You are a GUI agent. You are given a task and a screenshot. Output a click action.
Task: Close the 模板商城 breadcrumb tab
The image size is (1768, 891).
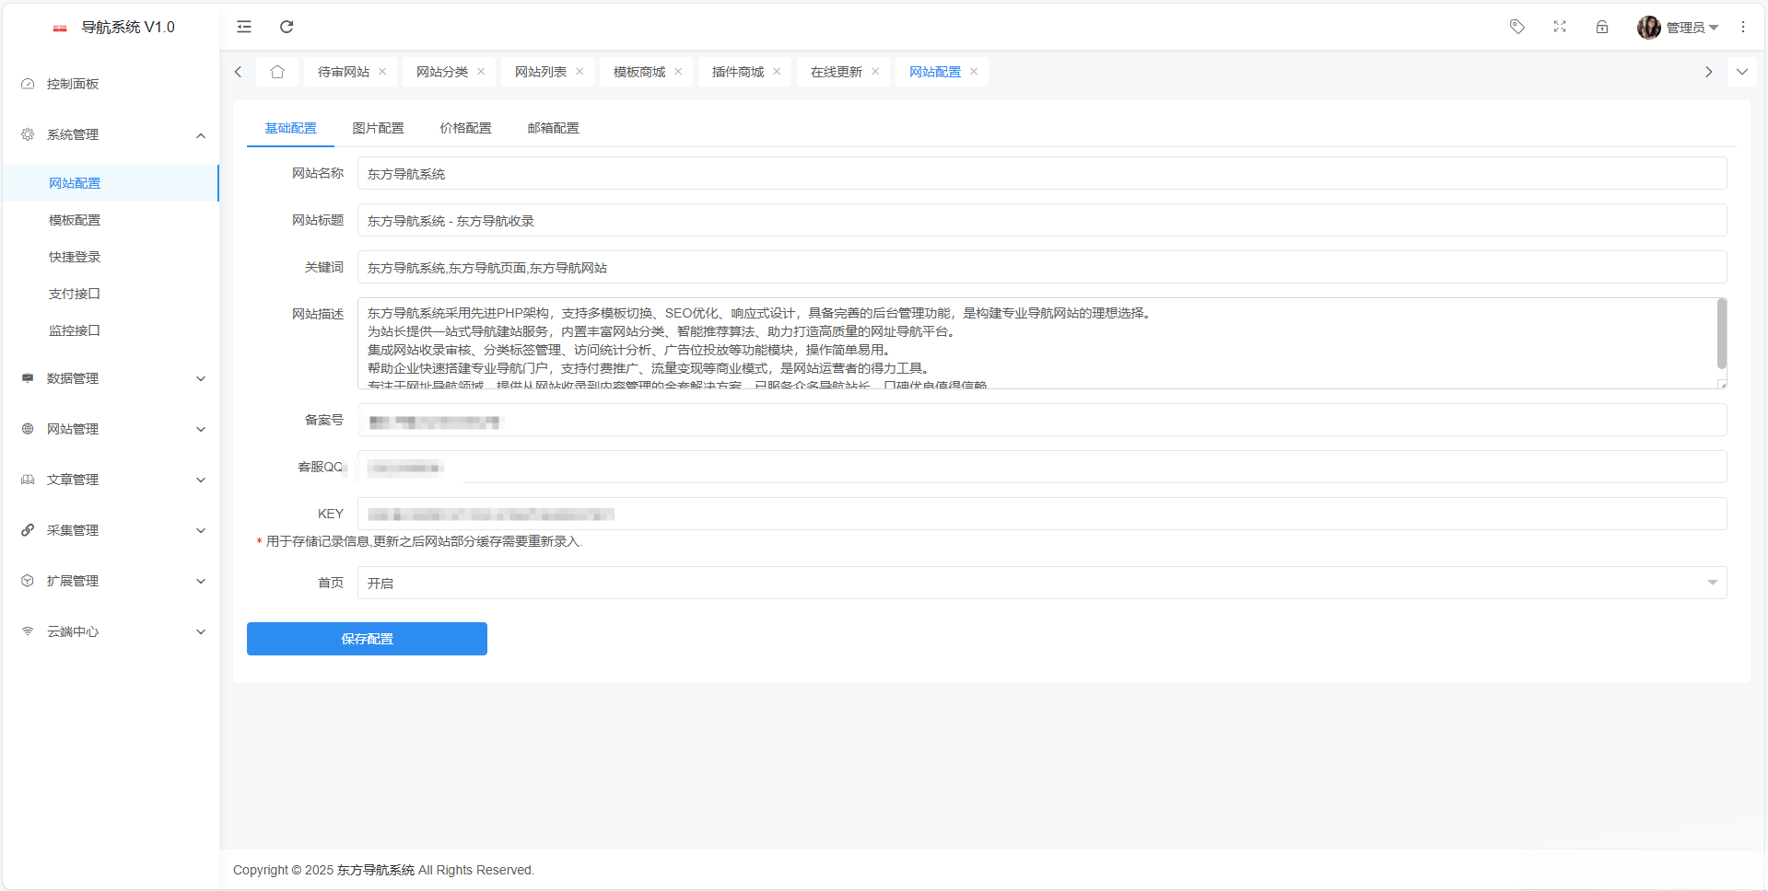click(x=678, y=71)
